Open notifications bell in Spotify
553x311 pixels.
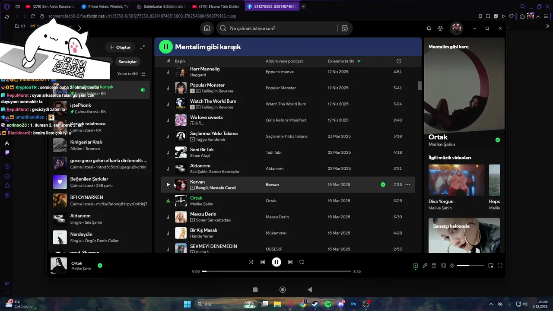click(x=429, y=28)
